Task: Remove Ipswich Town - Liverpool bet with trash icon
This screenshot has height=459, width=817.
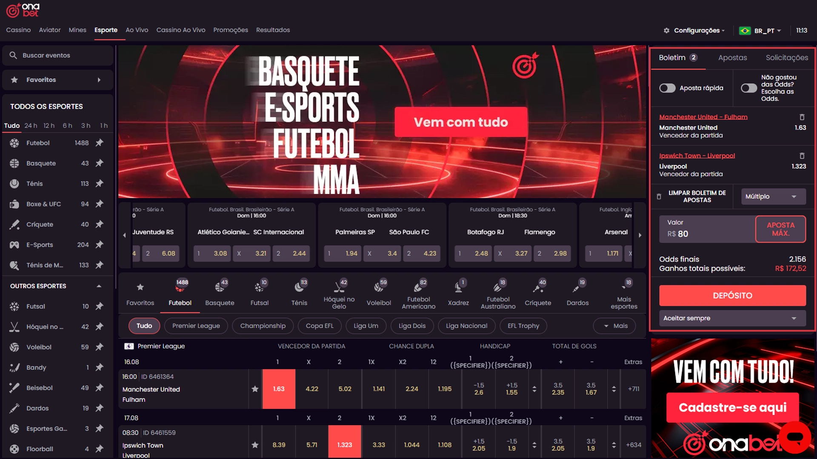Action: tap(802, 156)
